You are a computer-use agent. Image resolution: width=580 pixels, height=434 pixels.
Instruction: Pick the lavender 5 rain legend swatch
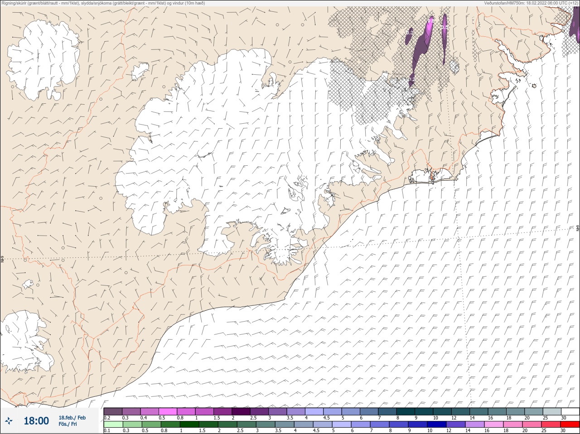[x=342, y=424]
